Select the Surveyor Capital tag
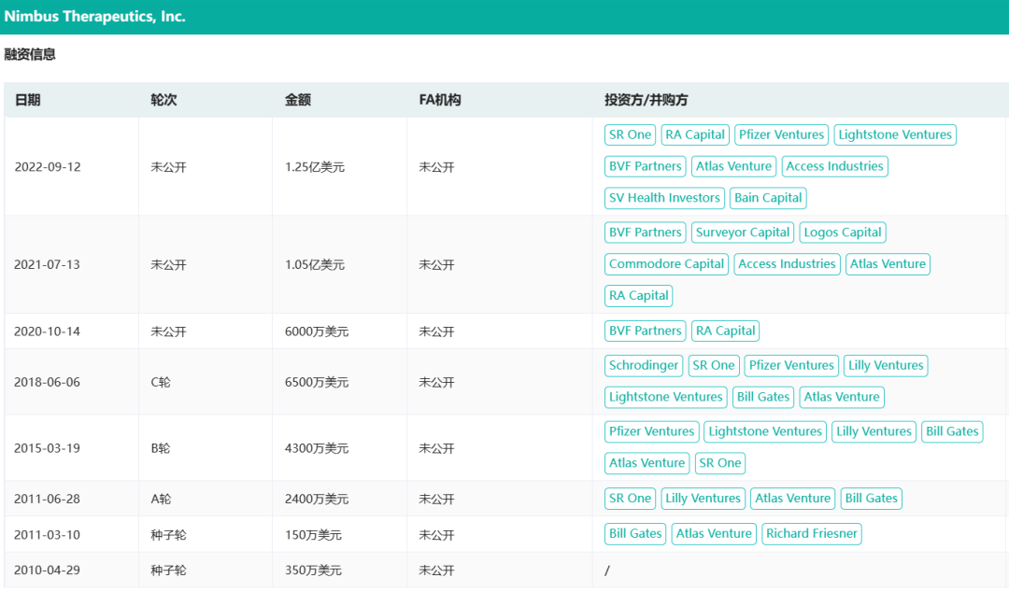1009x592 pixels. pyautogui.click(x=743, y=233)
